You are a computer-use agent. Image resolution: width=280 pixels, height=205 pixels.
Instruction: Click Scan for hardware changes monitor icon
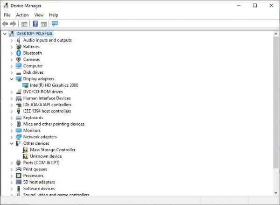pos(55,24)
